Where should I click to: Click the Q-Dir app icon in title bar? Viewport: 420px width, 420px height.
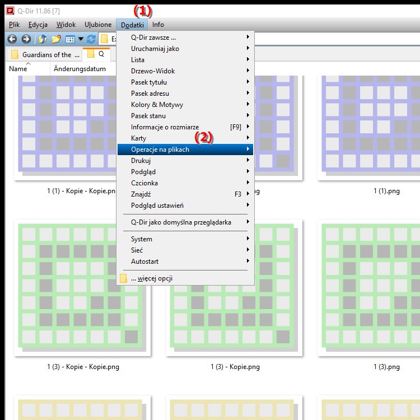coord(10,10)
